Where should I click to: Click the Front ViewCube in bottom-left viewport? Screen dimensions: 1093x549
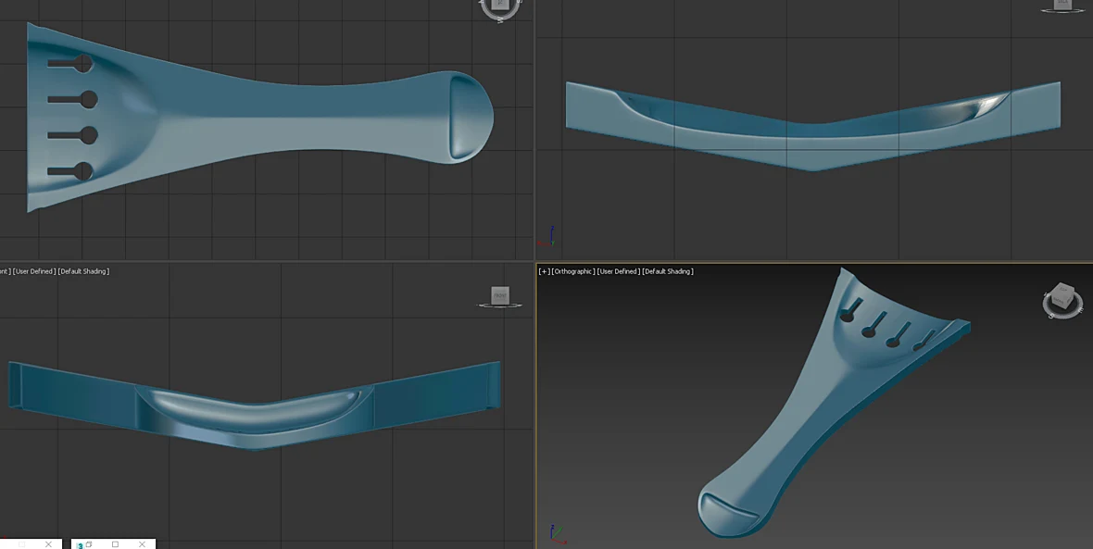[x=500, y=297]
